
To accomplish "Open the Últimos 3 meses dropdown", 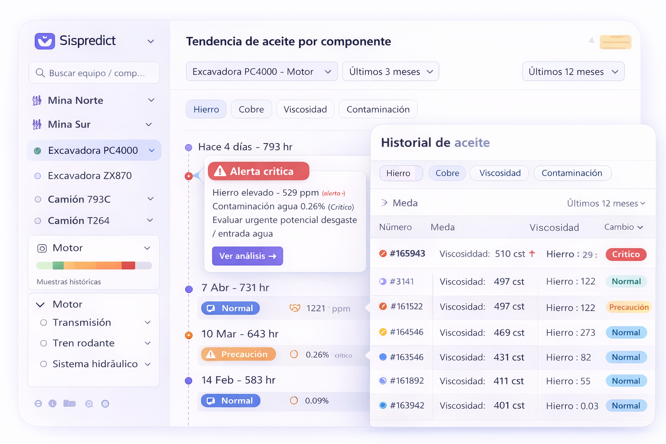I will pyautogui.click(x=390, y=72).
